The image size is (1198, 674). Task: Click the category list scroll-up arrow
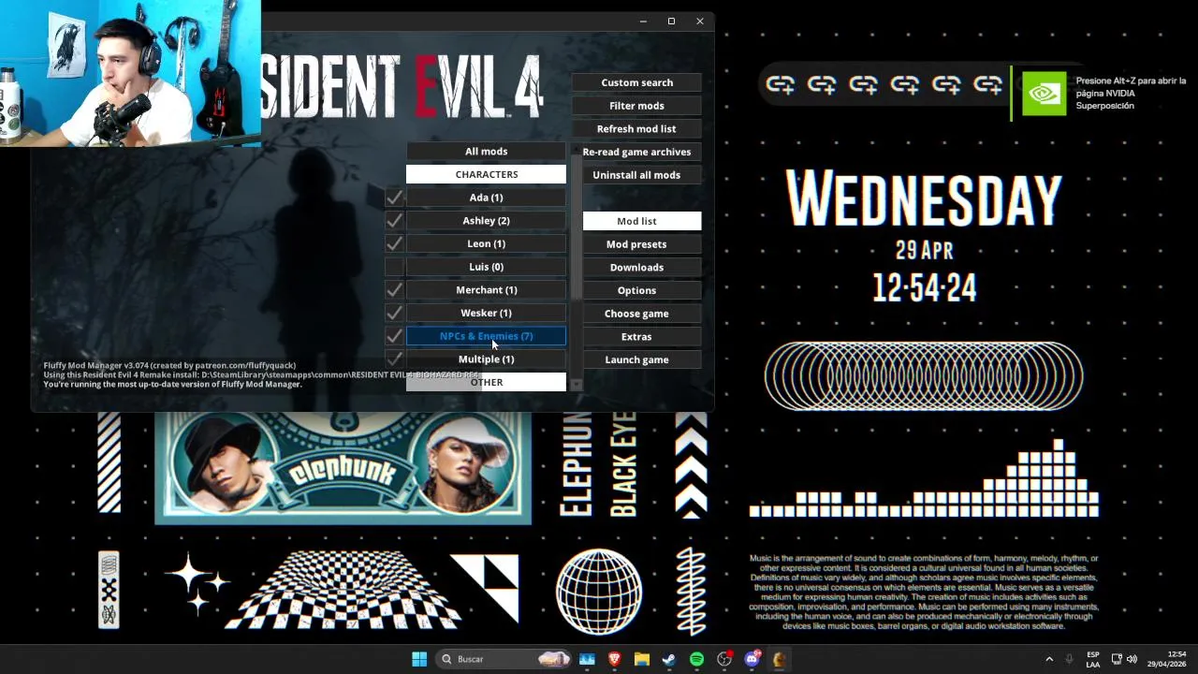point(576,148)
